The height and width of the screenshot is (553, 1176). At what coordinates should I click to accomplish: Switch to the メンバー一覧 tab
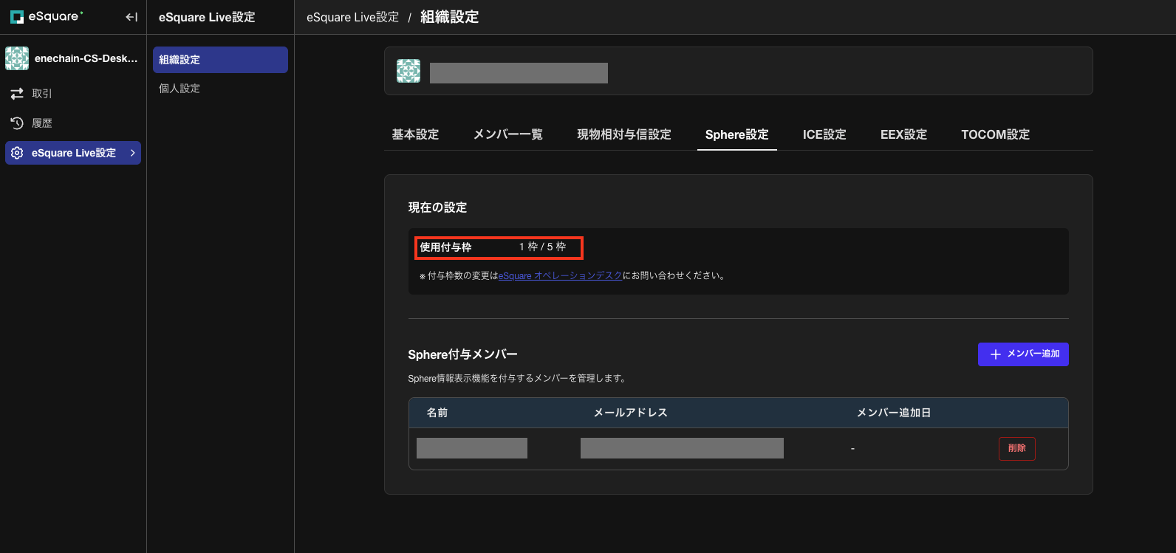pos(508,134)
